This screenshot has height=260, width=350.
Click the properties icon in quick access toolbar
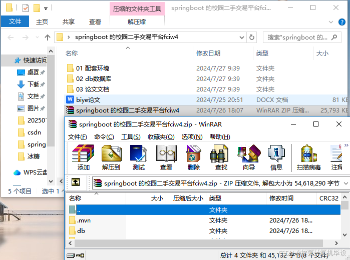[x=26, y=8]
